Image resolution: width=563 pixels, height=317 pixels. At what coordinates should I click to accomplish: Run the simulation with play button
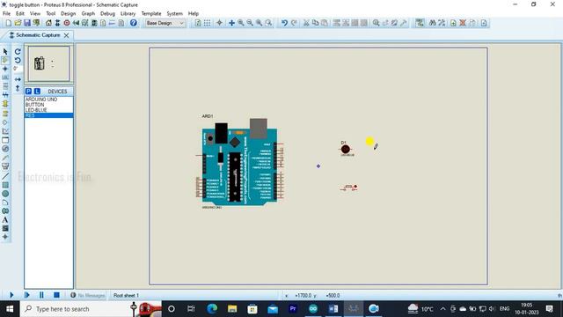coord(11,295)
